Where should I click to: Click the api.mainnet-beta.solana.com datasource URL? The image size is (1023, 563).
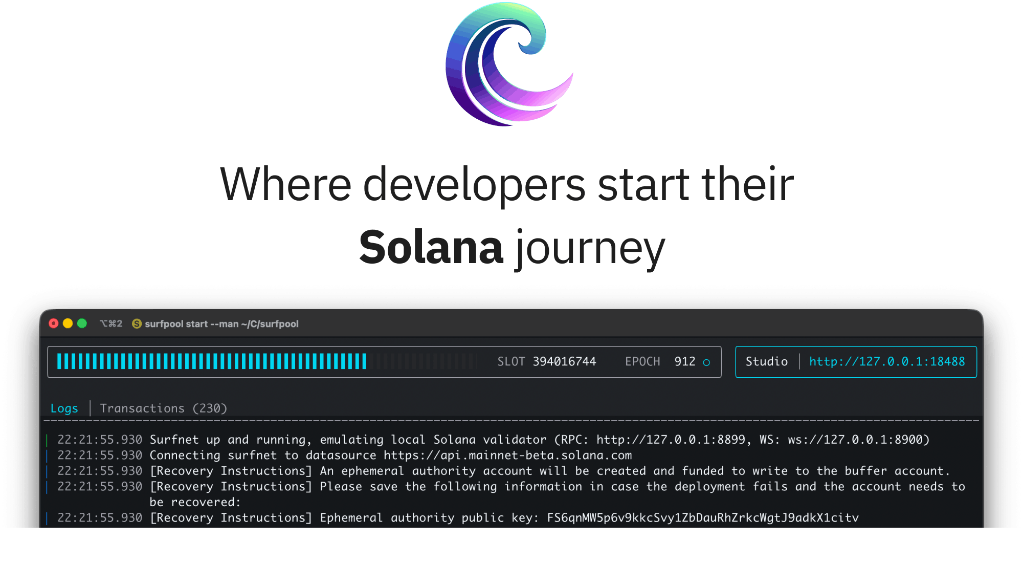[507, 456]
